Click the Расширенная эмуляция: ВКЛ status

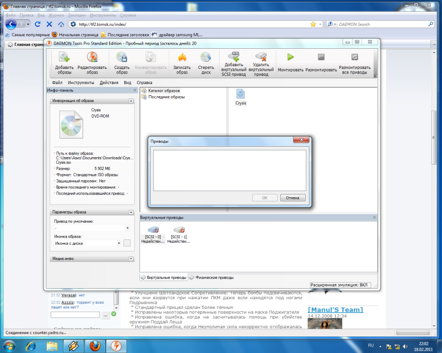coord(340,285)
